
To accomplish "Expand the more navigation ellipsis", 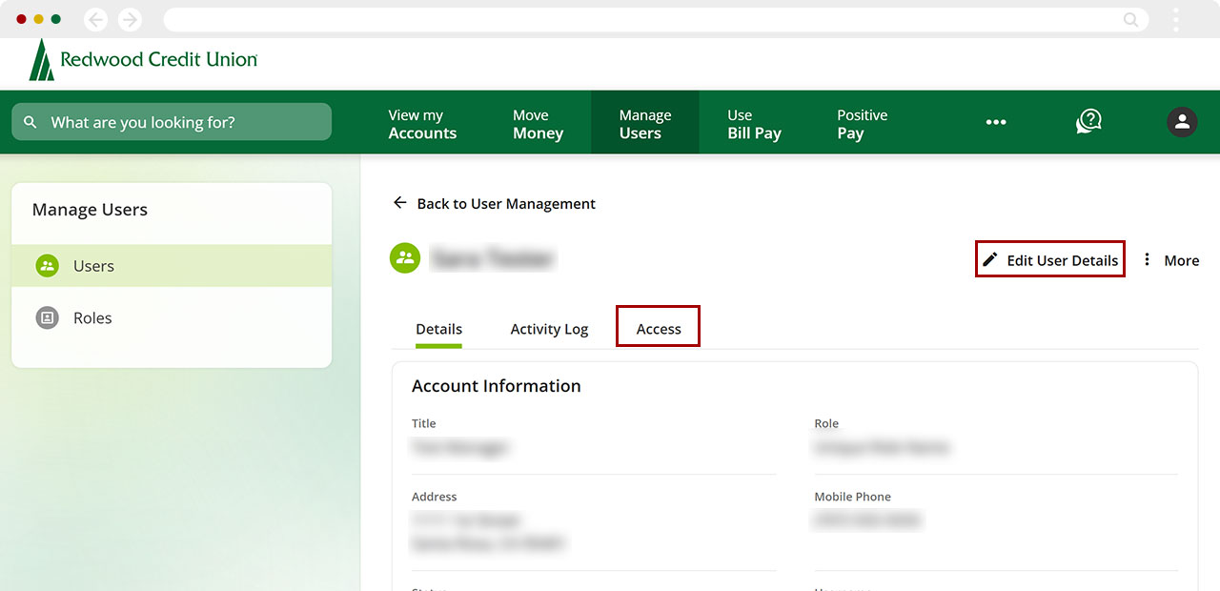I will pyautogui.click(x=996, y=122).
